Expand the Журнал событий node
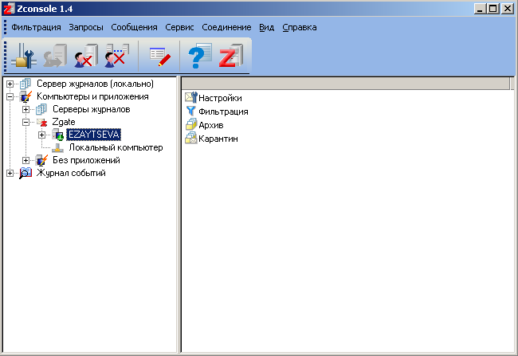This screenshot has height=356, width=518. click(10, 173)
